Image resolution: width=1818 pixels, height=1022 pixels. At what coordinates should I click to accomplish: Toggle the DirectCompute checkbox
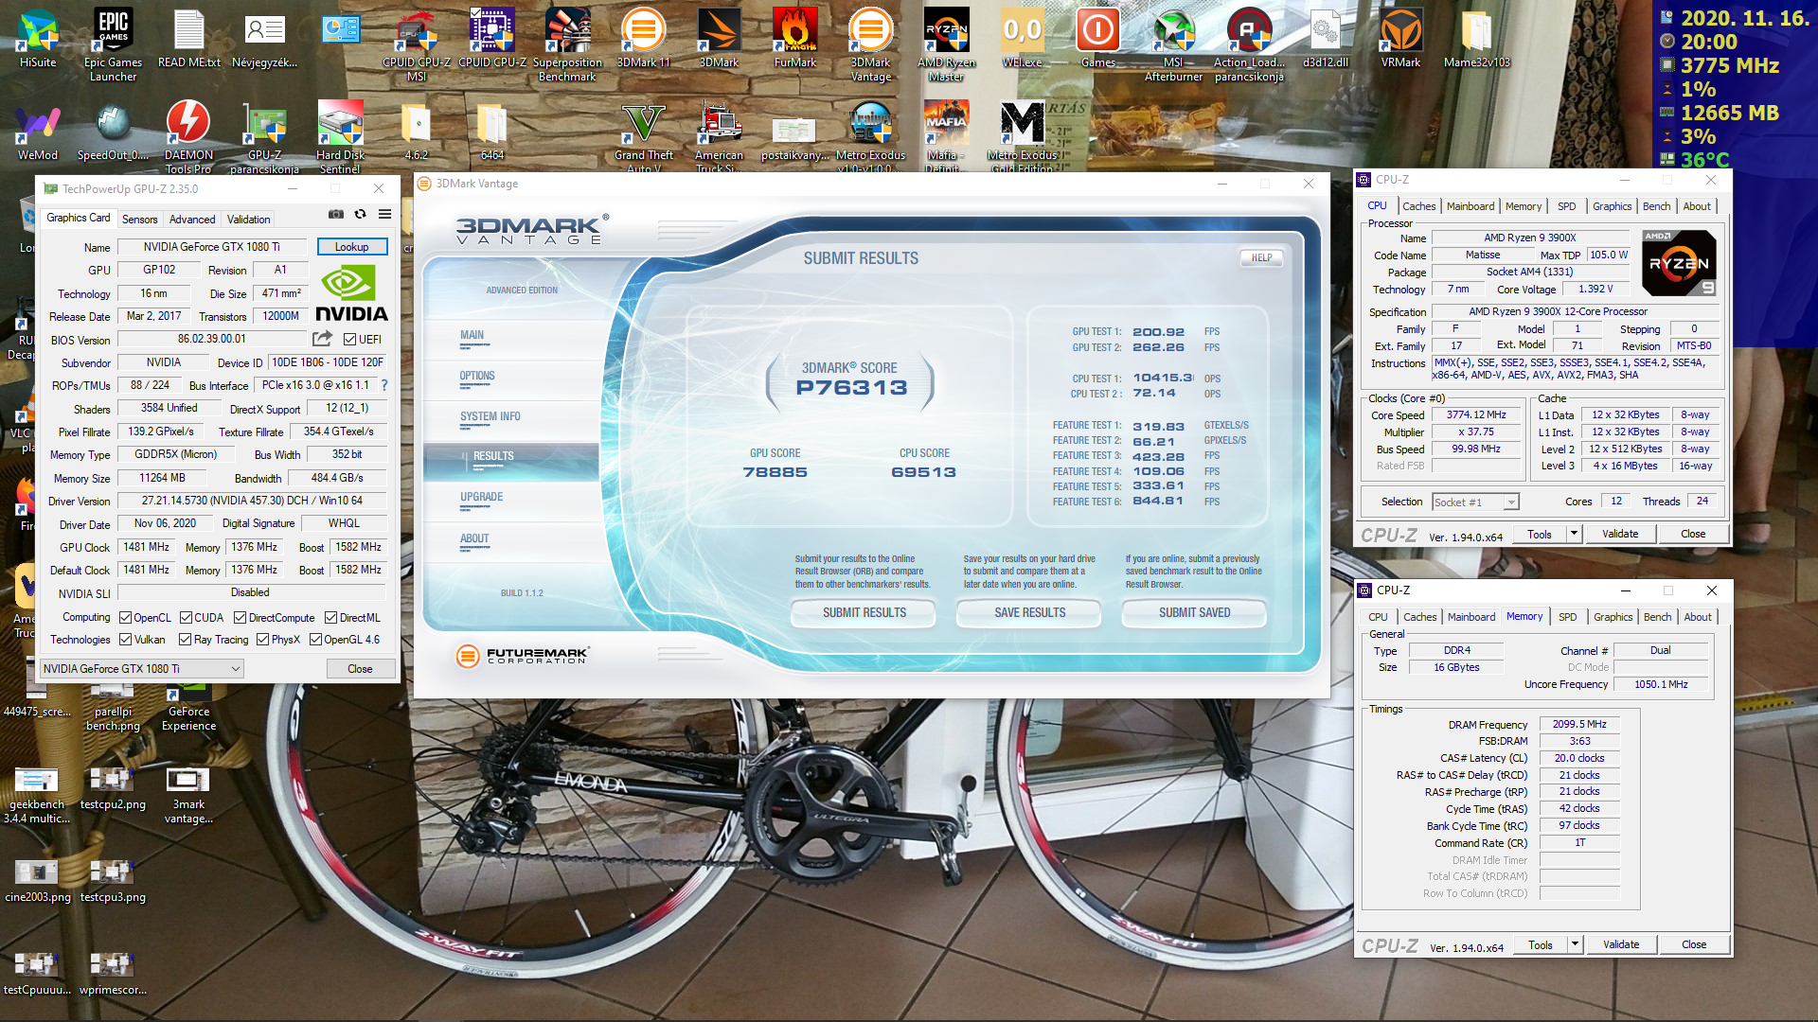(x=240, y=617)
